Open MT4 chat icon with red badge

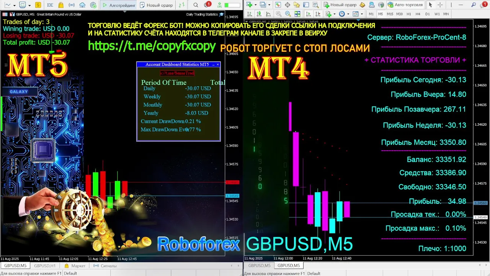tap(483, 5)
